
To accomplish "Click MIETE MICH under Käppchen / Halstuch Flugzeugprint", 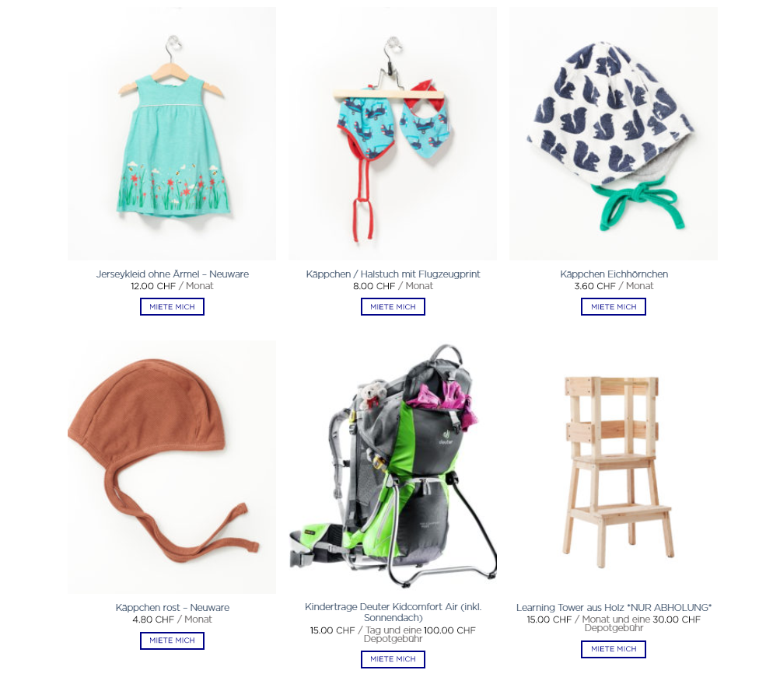I will 393,306.
